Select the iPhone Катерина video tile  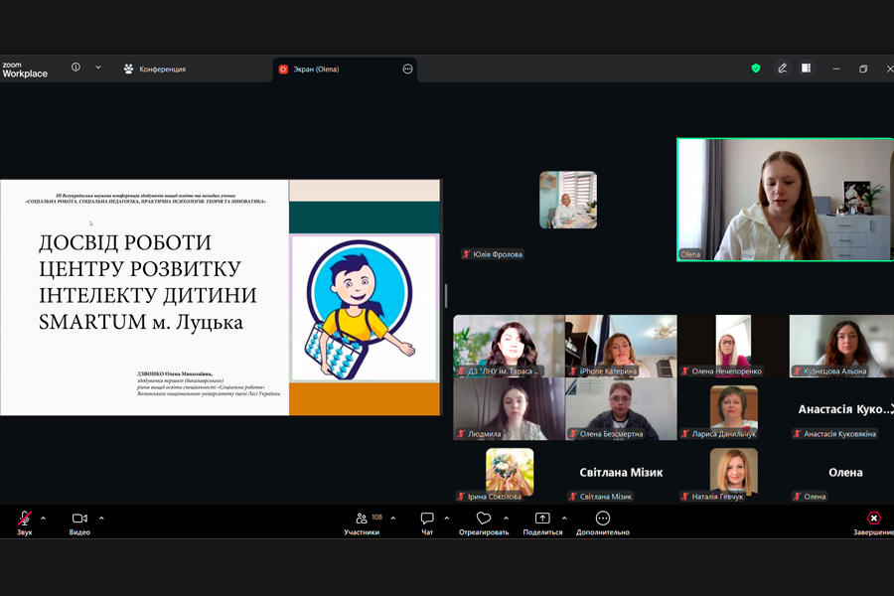tap(621, 347)
